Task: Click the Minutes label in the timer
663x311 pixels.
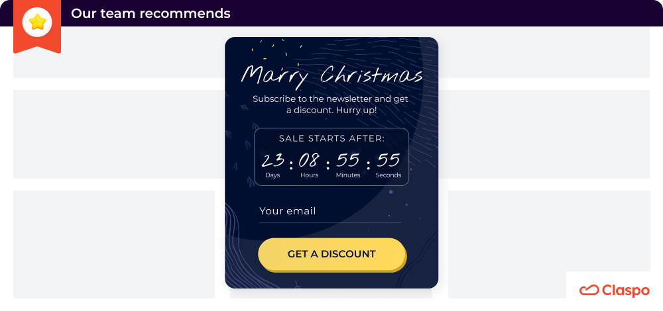Action: click(x=348, y=175)
